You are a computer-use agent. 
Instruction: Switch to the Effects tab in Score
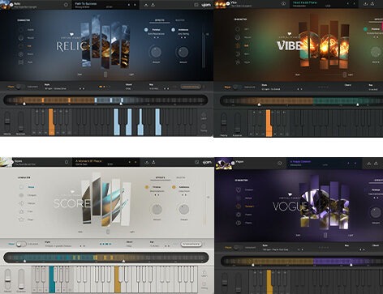[x=161, y=177]
